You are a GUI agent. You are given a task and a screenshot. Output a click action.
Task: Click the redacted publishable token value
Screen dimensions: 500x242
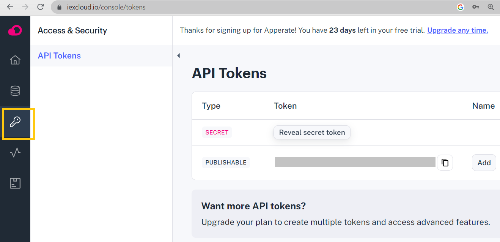(355, 162)
